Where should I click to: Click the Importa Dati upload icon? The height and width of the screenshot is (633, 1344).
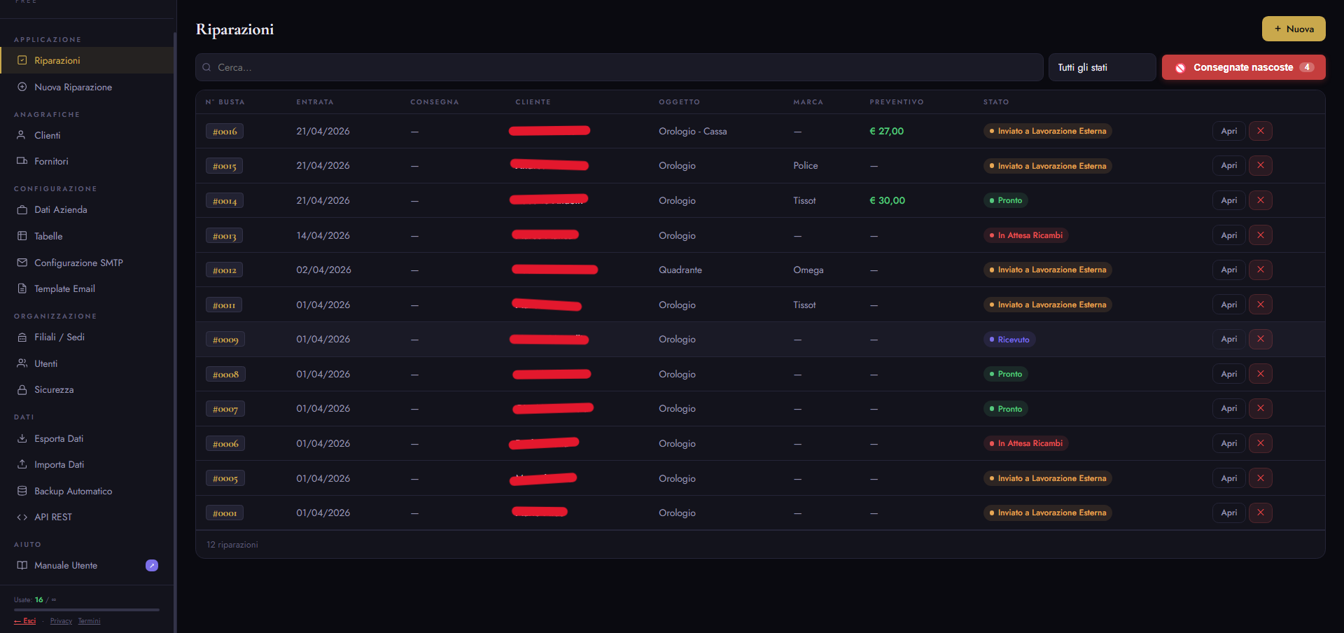click(x=22, y=464)
